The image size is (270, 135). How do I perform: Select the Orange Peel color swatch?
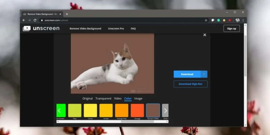click(x=122, y=110)
